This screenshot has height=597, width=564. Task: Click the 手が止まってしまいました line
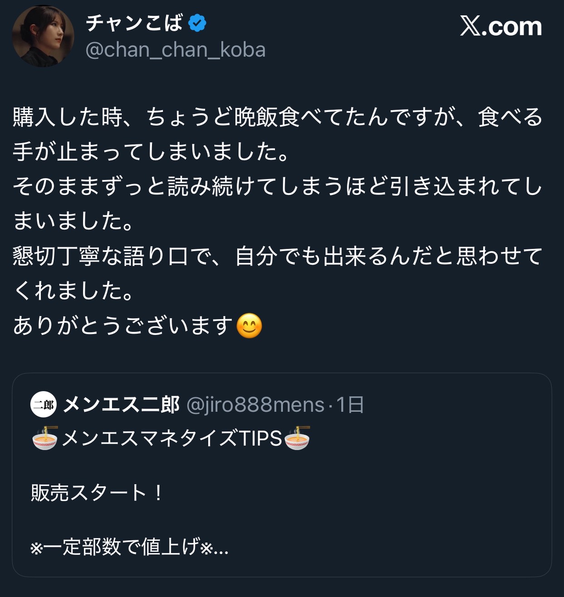coord(151,151)
